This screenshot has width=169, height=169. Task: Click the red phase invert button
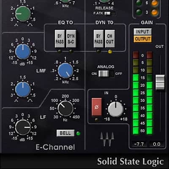97,107
